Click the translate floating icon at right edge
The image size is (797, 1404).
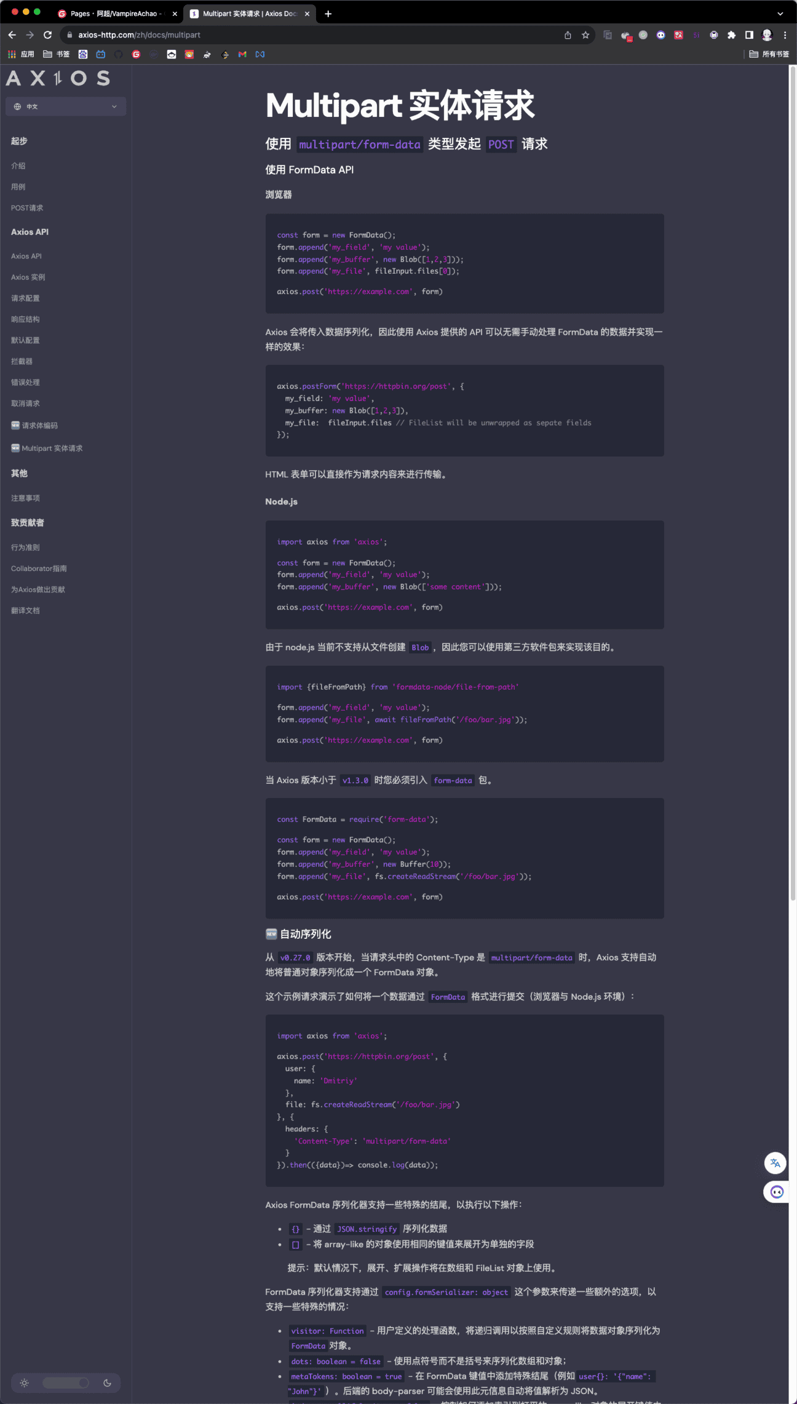pos(775,1163)
